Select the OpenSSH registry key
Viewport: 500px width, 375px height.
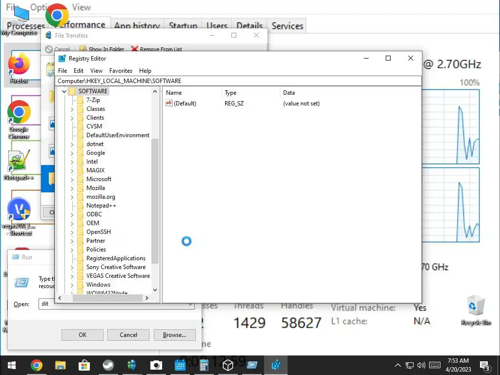pos(99,232)
